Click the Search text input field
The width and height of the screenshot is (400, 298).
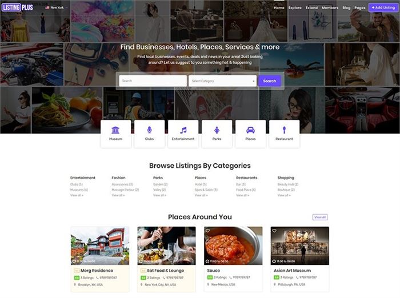(x=153, y=81)
